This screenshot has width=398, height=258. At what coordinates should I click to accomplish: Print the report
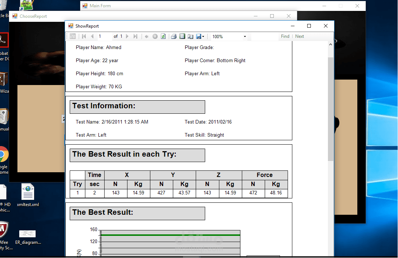174,36
